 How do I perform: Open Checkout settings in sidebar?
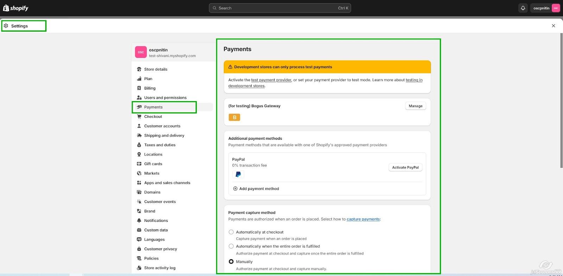[153, 117]
